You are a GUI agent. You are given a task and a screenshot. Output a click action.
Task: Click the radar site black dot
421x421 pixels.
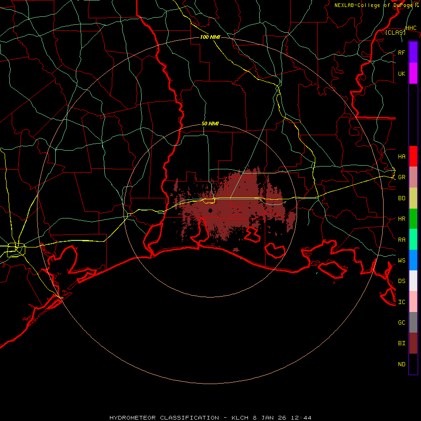tap(210, 210)
